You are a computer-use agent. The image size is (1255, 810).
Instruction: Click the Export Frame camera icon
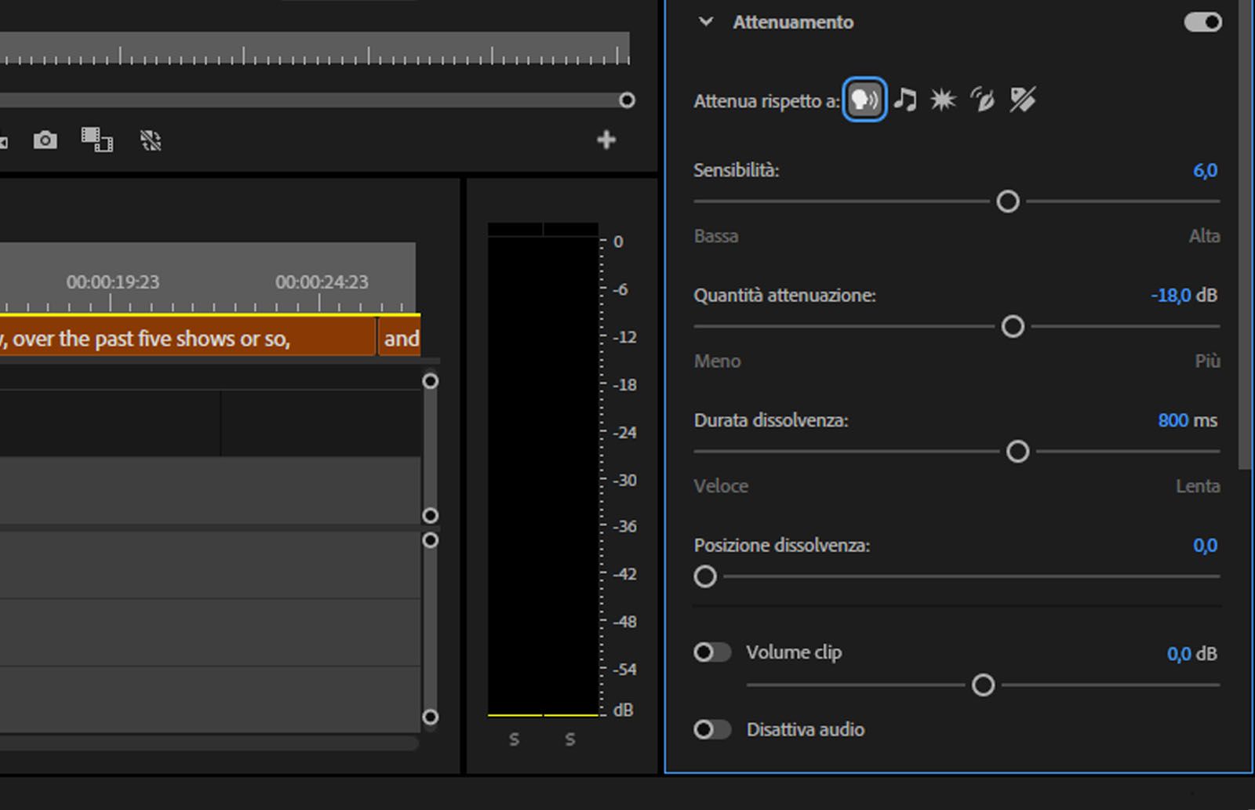click(45, 140)
